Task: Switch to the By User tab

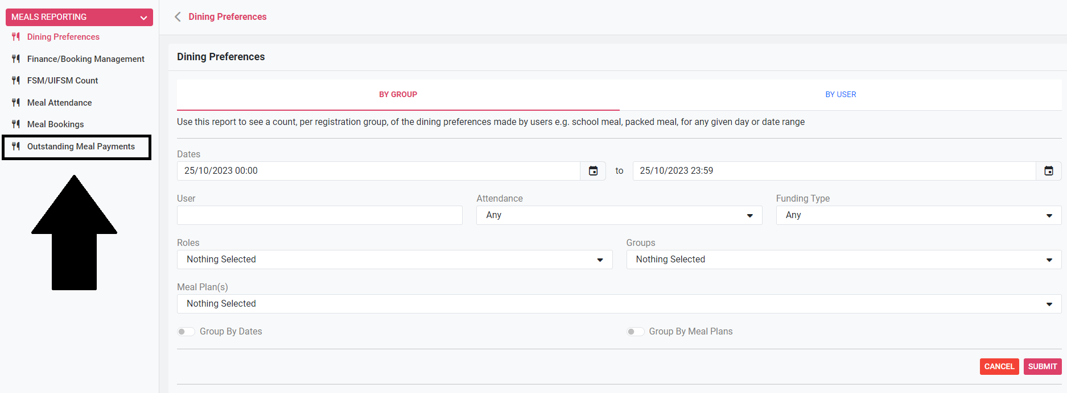Action: (x=840, y=95)
